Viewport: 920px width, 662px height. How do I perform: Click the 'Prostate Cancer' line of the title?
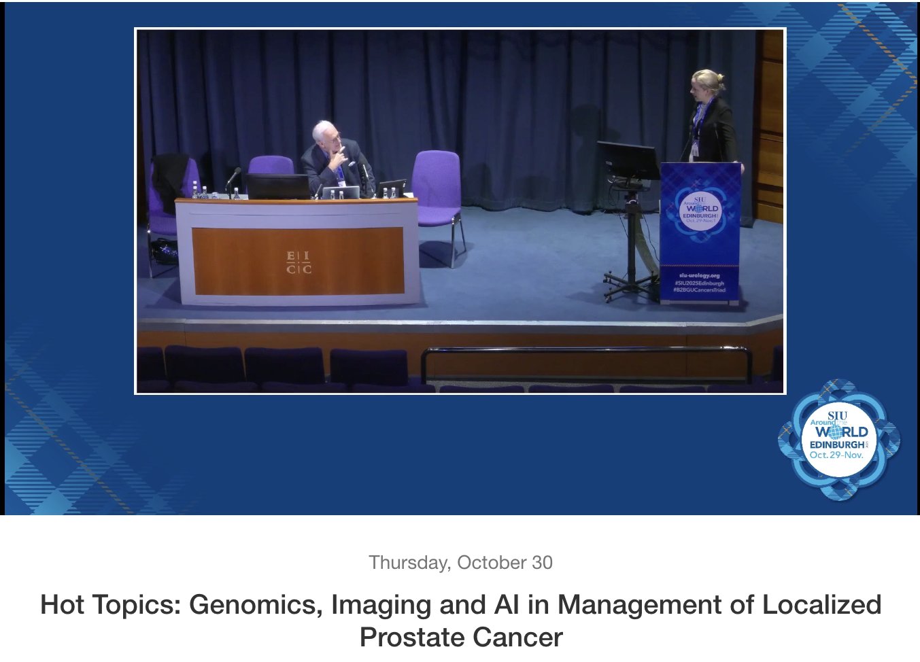click(x=460, y=638)
